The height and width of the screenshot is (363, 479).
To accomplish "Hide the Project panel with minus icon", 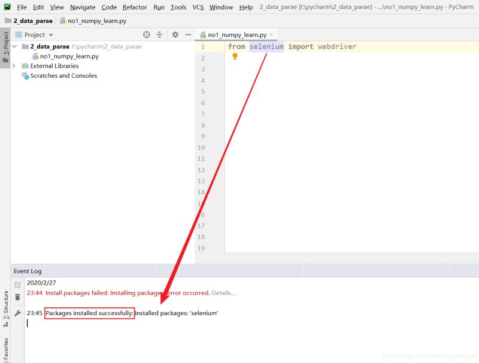I will tap(188, 35).
